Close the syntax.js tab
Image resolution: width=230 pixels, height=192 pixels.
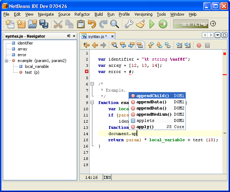[112, 36]
